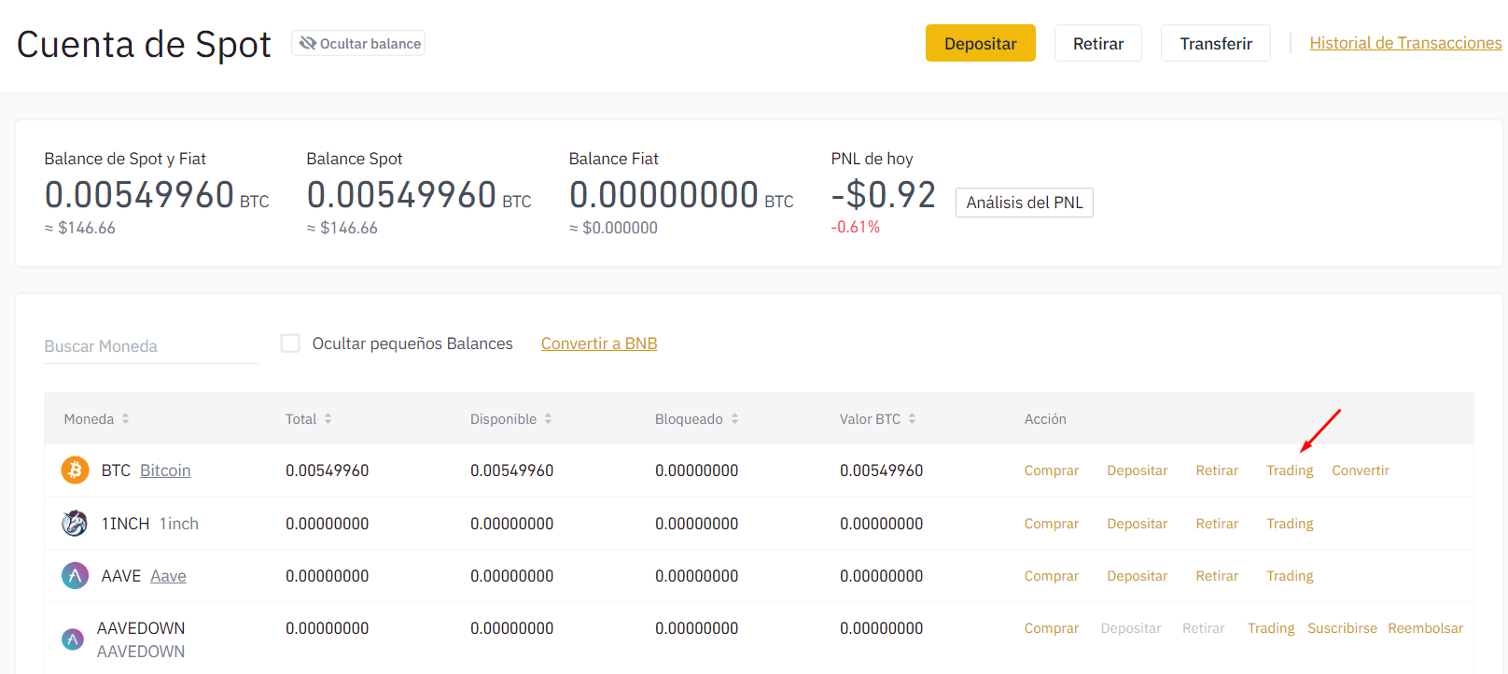Sort table by Total column
1508x674 pixels.
coord(308,419)
